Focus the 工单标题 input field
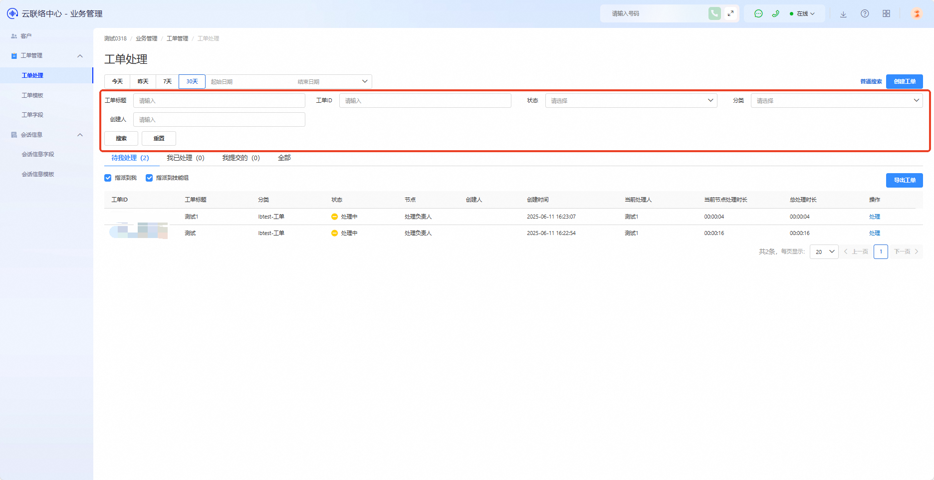Image resolution: width=934 pixels, height=480 pixels. click(x=219, y=101)
